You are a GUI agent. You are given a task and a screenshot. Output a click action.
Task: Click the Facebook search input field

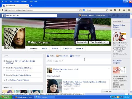click(30, 15)
